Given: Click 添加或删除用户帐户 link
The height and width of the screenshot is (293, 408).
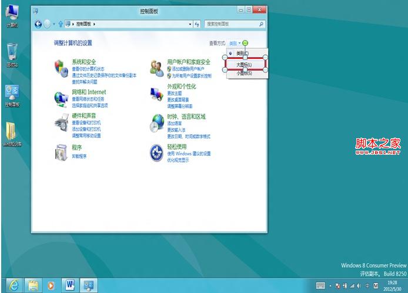Looking at the screenshot, I should (x=188, y=69).
